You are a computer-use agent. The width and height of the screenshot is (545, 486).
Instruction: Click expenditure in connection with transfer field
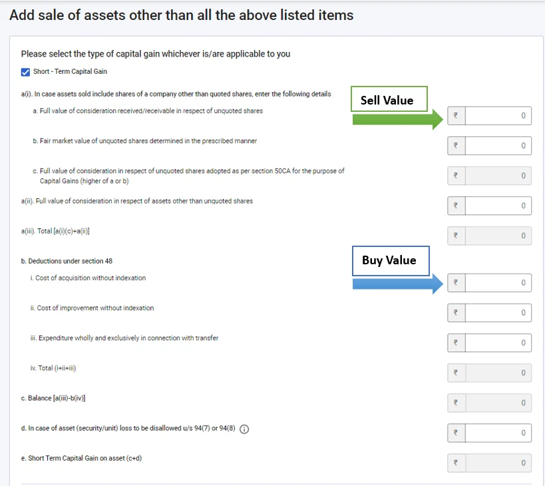tap(498, 343)
